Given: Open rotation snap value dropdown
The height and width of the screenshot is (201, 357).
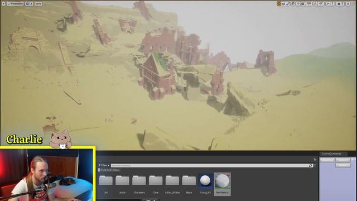Looking at the screenshot, I should coord(321,4).
